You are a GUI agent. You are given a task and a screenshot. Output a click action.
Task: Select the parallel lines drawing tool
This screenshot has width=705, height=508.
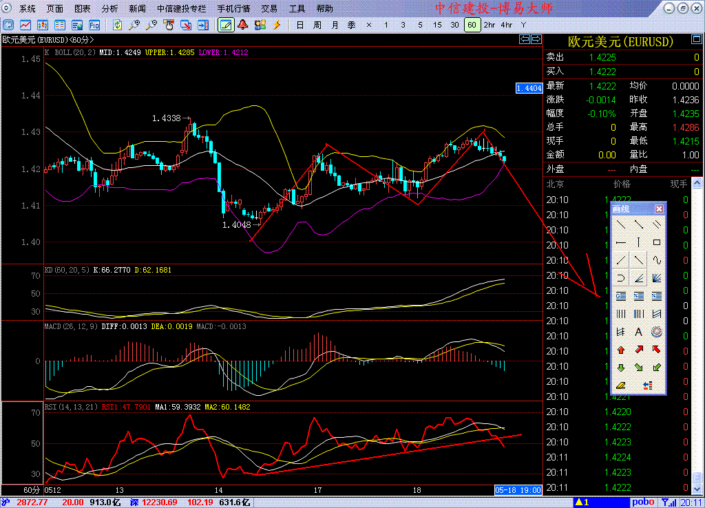pos(656,224)
